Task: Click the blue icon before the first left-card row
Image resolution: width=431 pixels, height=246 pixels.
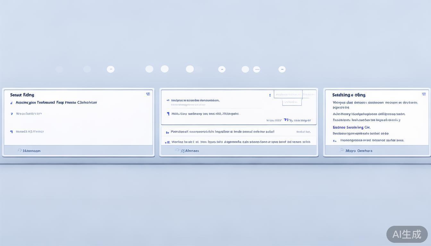Action: click(x=12, y=103)
